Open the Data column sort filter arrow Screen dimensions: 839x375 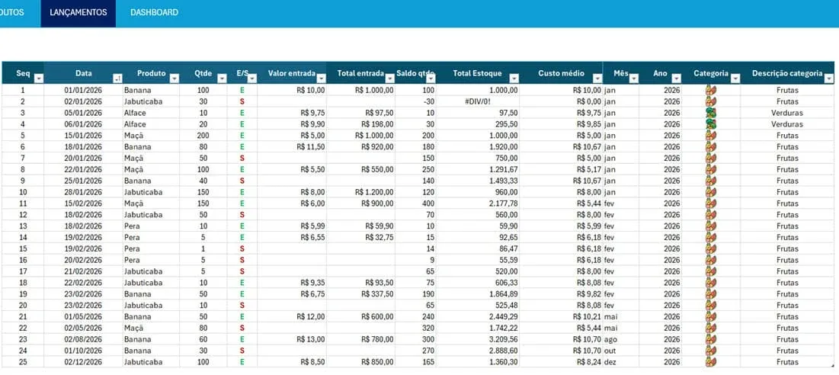(x=117, y=79)
